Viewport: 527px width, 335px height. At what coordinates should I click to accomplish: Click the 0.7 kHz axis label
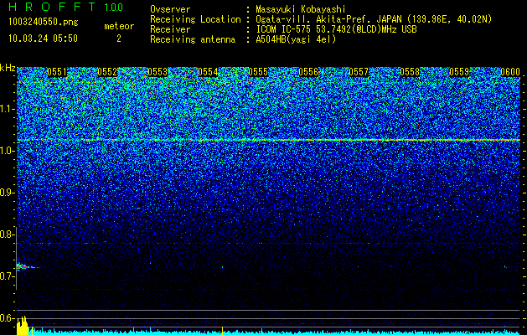coord(8,276)
